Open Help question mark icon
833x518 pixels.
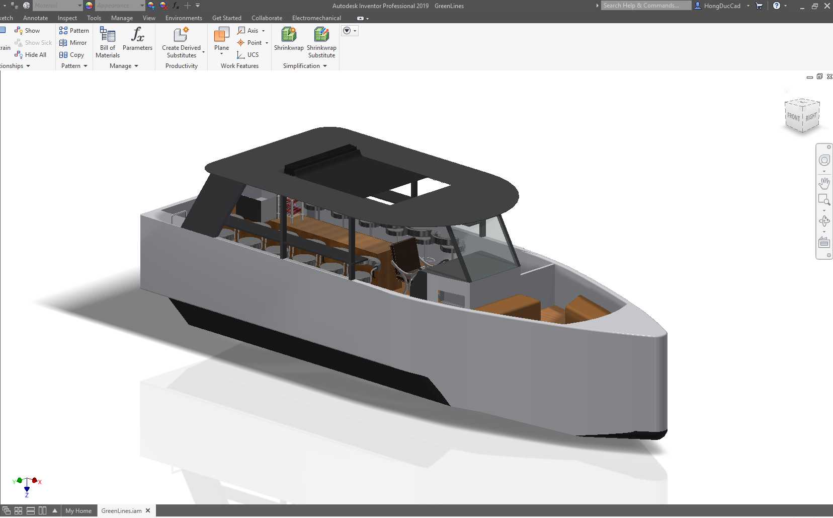(x=777, y=6)
